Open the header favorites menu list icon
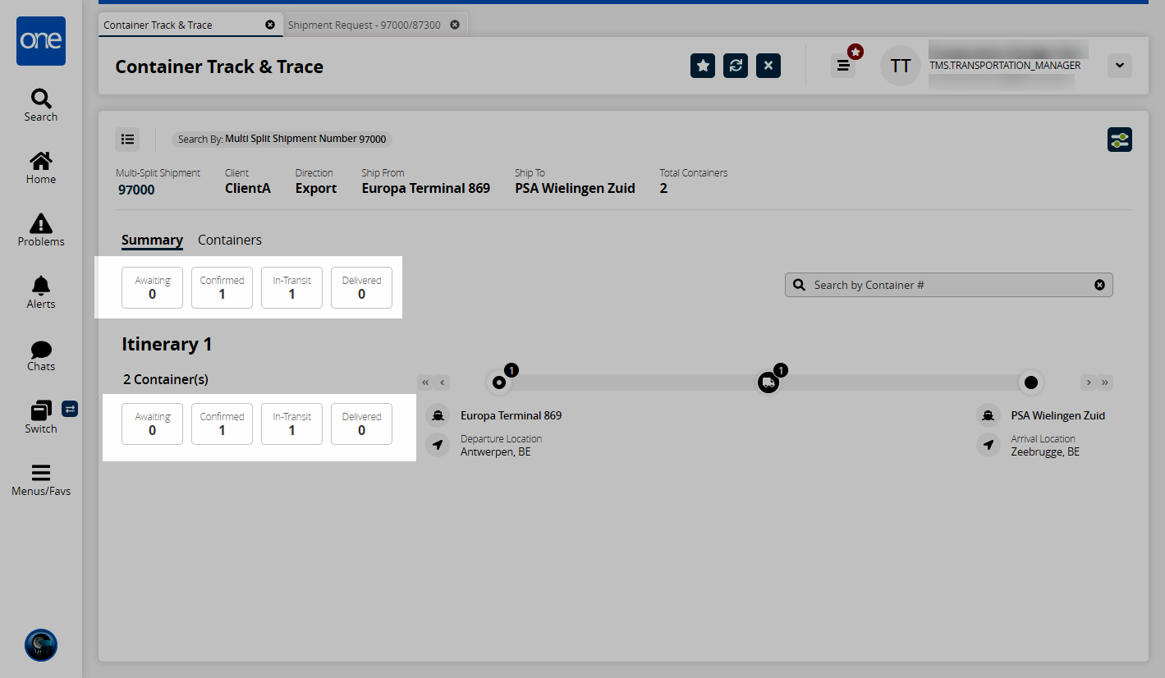The height and width of the screenshot is (678, 1165). 843,66
